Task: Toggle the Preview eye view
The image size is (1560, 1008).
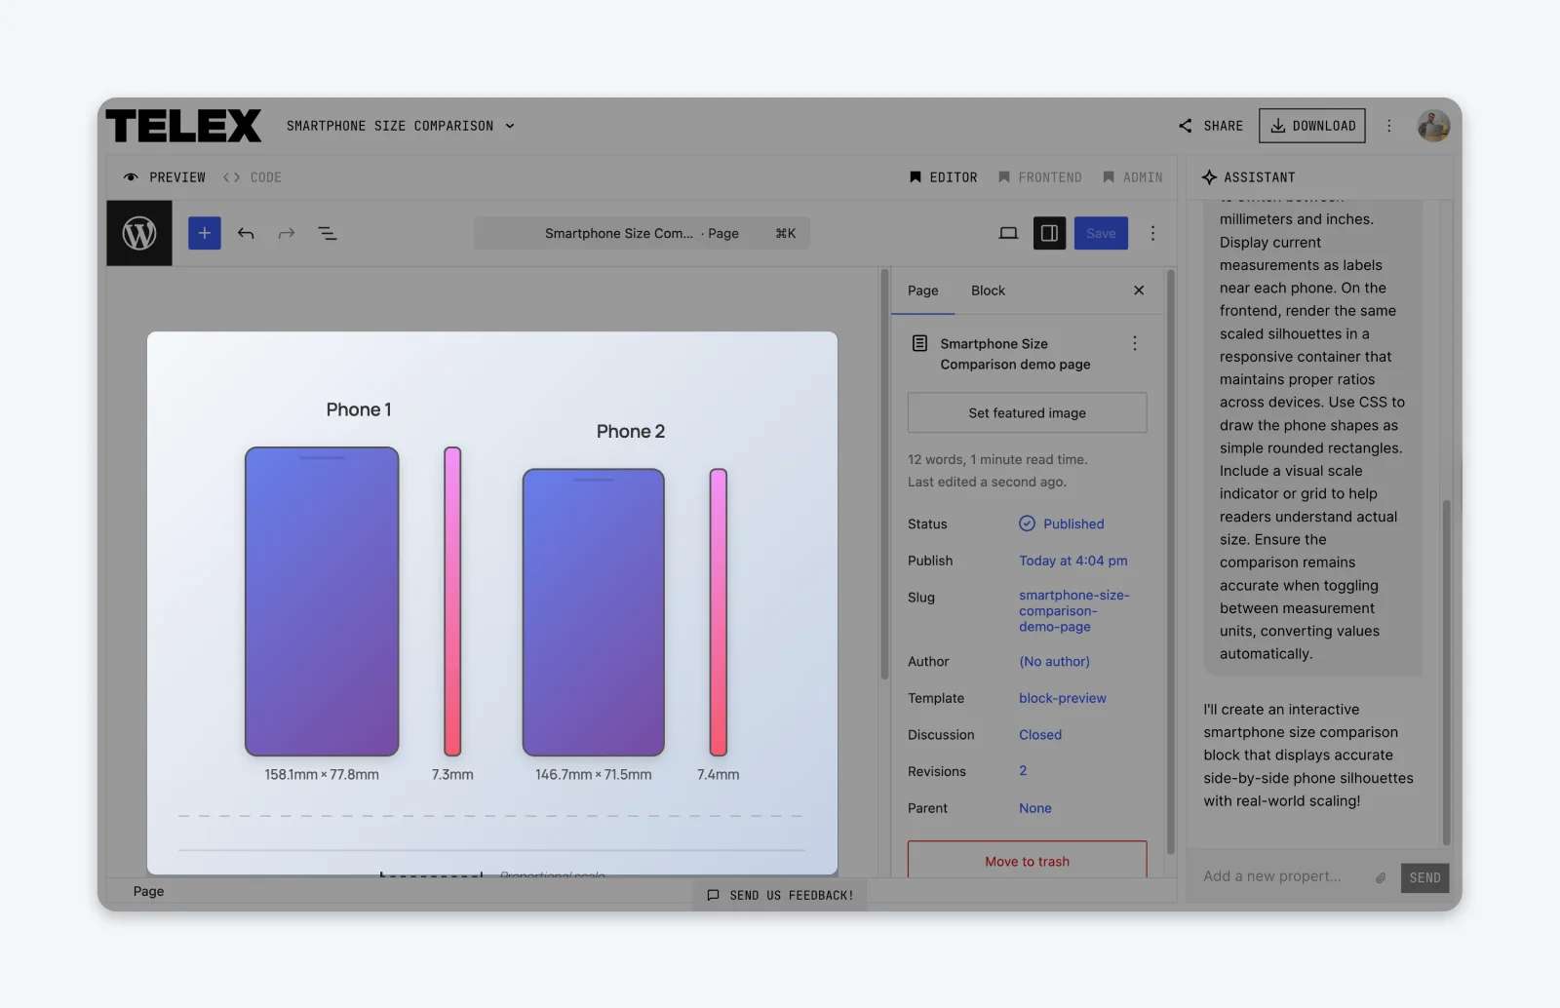Action: point(164,176)
